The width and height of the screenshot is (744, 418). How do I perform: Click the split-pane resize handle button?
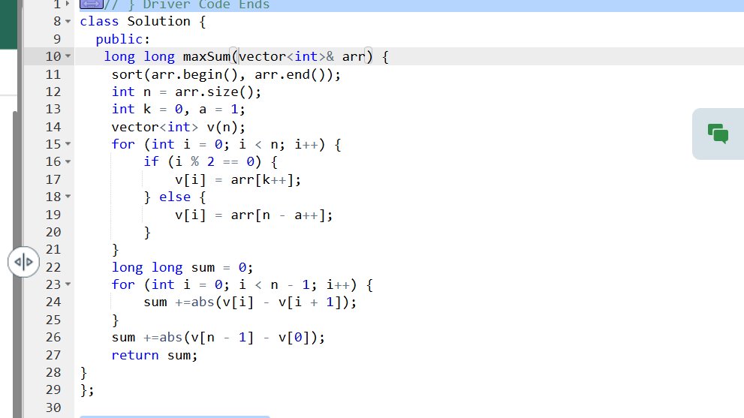tap(23, 261)
